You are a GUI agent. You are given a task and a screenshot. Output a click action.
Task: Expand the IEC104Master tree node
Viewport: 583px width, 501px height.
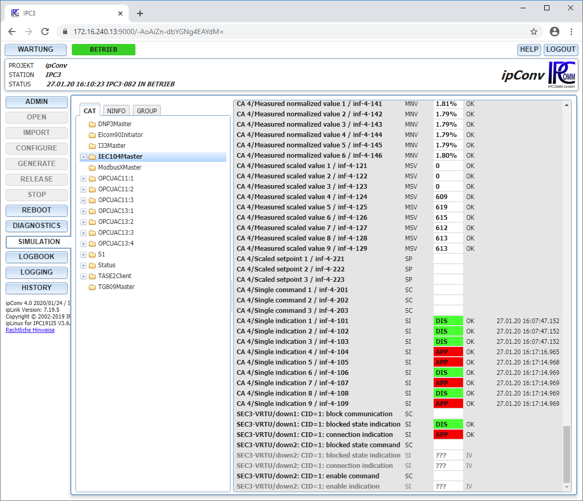[83, 157]
